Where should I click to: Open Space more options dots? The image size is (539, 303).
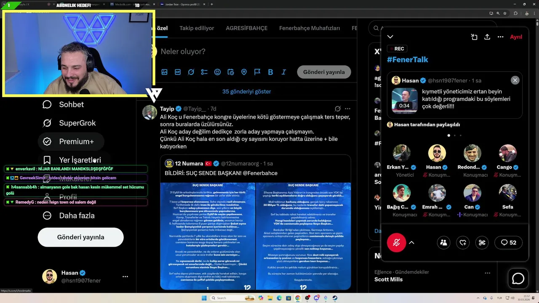tap(500, 37)
